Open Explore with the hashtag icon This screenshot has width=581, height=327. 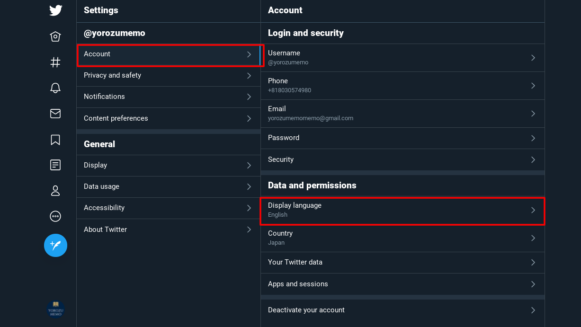[x=55, y=62]
